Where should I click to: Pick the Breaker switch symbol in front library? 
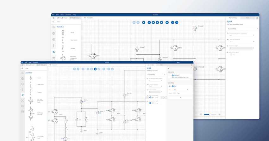click(x=31, y=92)
